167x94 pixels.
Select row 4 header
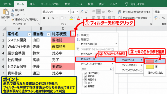click(3, 53)
